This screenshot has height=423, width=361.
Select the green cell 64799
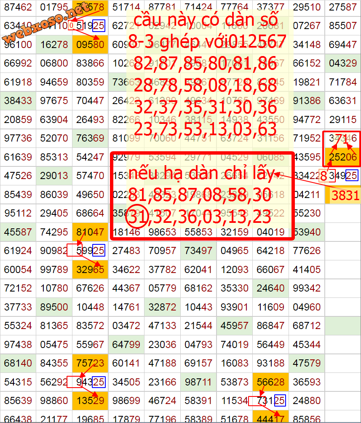point(126,345)
